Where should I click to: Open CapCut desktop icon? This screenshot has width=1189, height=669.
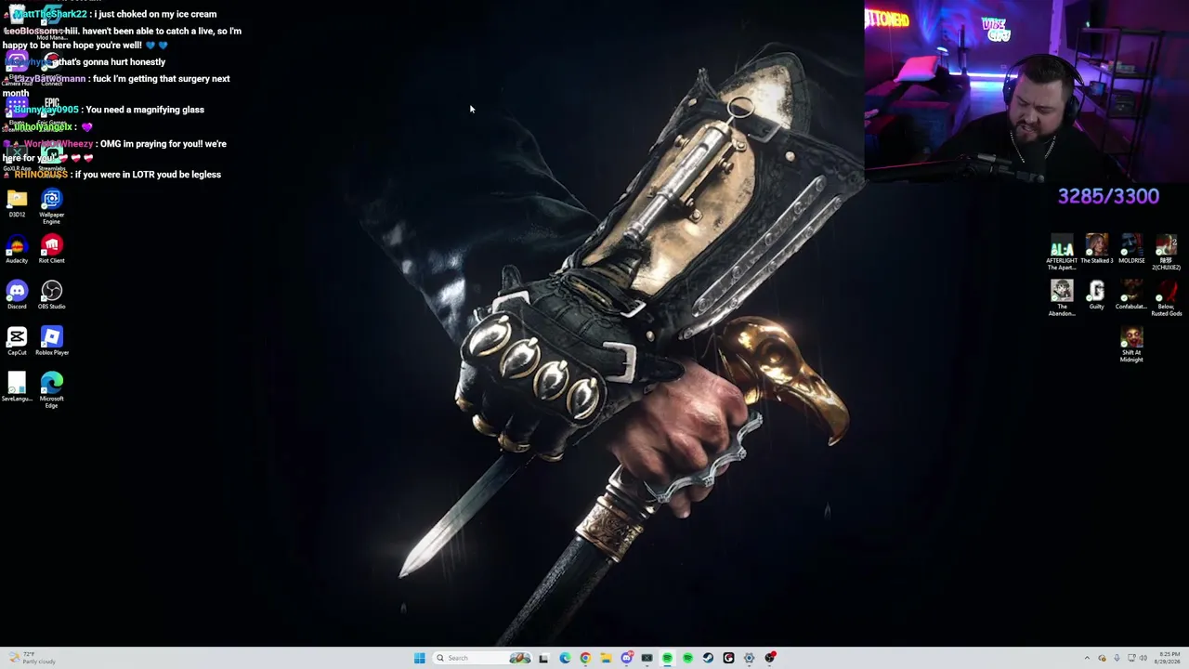coord(17,341)
